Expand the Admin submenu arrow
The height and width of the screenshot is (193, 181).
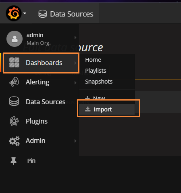(x=75, y=141)
